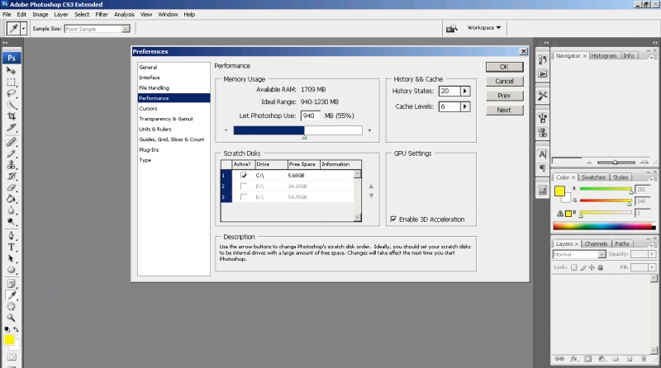Open the Workspace dropdown menu
This screenshot has height=368, width=661.
point(485,28)
